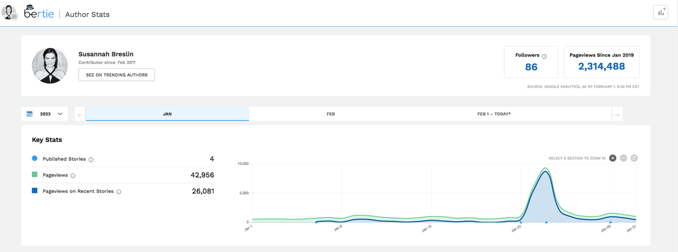Screen dimensions: 678x252
Task: Switch to the FEB tab
Action: pyautogui.click(x=330, y=114)
